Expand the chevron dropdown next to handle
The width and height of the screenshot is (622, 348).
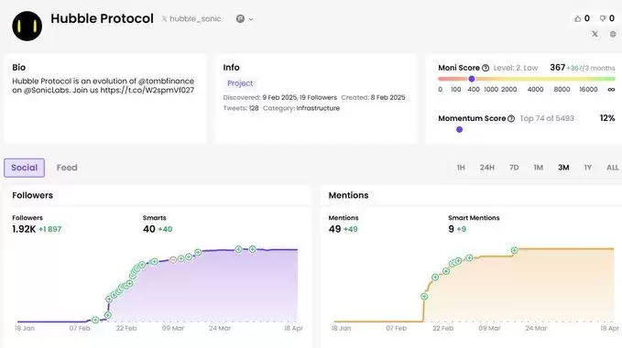(x=251, y=19)
